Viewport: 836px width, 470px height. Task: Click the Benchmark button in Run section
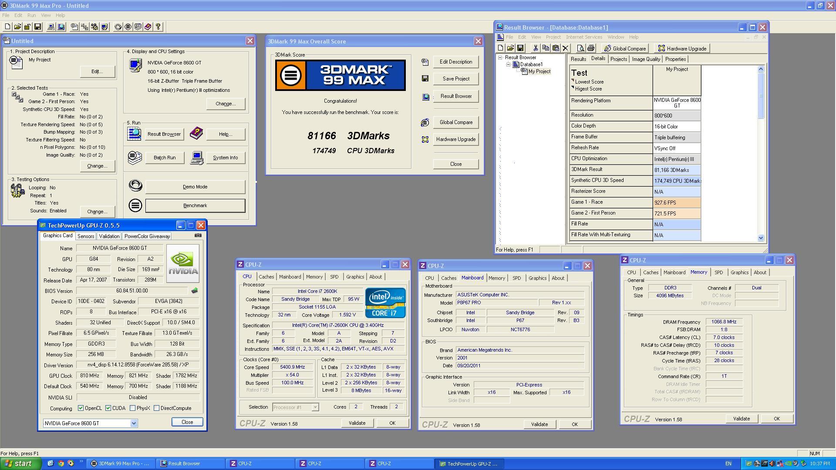tap(195, 205)
